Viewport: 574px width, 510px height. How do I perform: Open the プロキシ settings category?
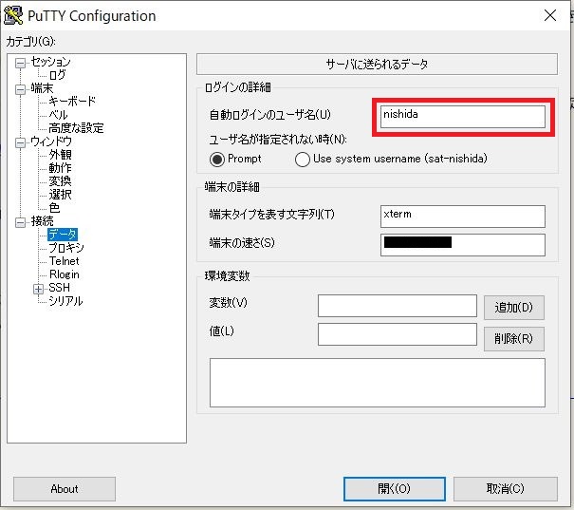pyautogui.click(x=66, y=248)
